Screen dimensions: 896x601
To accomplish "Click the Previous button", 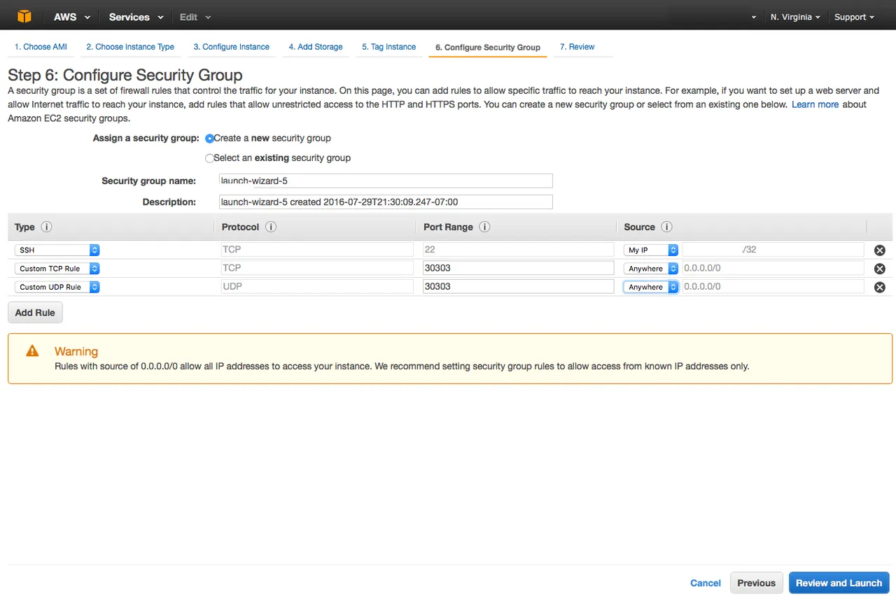I will (756, 583).
